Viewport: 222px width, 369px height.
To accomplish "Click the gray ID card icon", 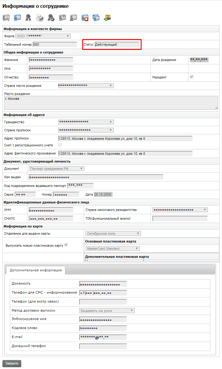I will click(x=62, y=18).
